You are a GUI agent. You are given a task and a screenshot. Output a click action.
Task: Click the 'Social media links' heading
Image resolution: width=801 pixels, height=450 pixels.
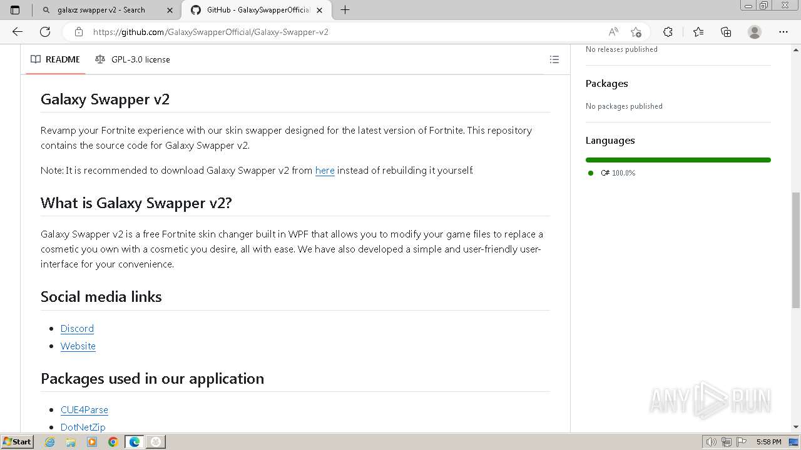pos(101,297)
